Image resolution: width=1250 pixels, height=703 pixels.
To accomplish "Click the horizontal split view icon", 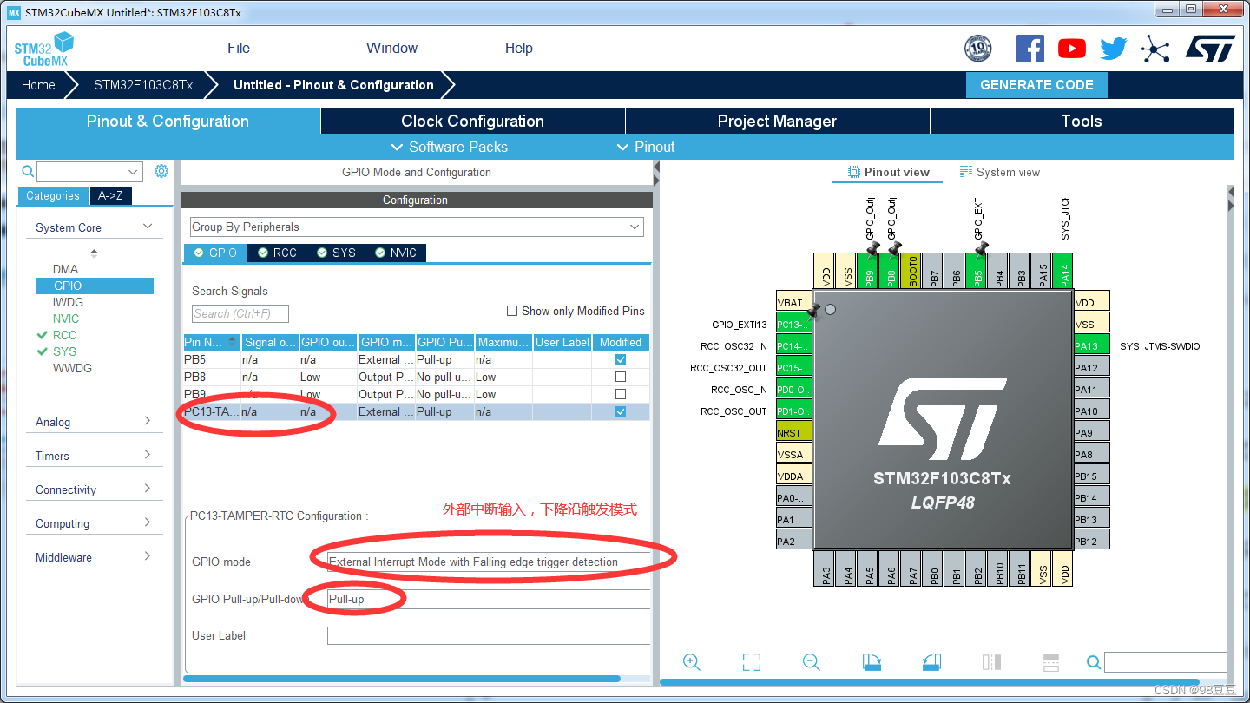I will pos(1051,662).
